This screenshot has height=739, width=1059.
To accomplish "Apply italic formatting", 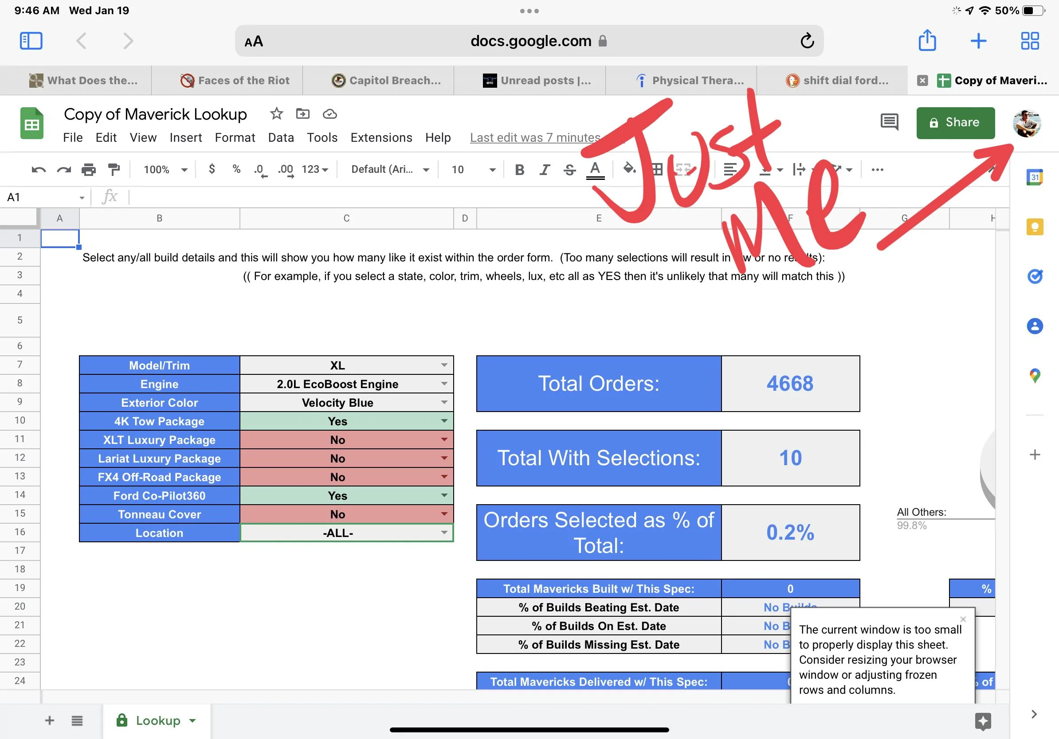I will (x=545, y=170).
